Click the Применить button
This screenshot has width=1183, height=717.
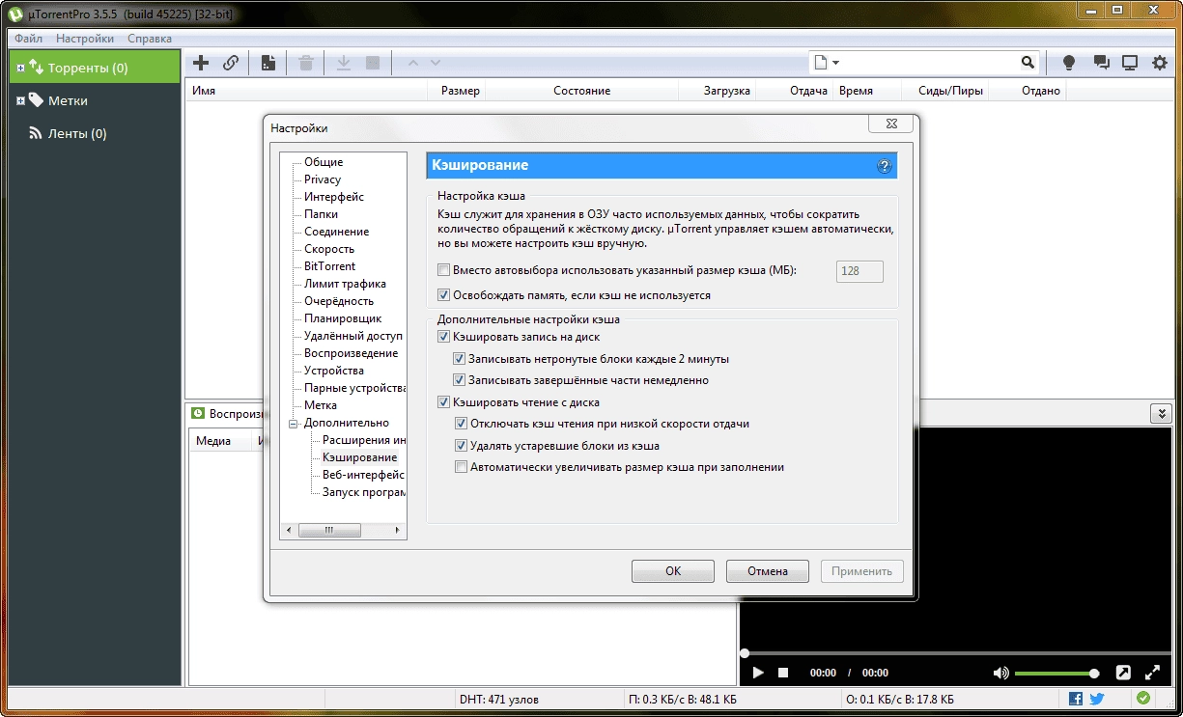tap(862, 571)
